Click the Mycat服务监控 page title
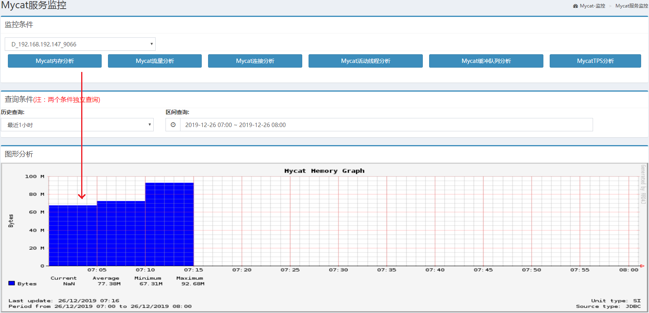Image resolution: width=649 pixels, height=313 pixels. click(34, 5)
